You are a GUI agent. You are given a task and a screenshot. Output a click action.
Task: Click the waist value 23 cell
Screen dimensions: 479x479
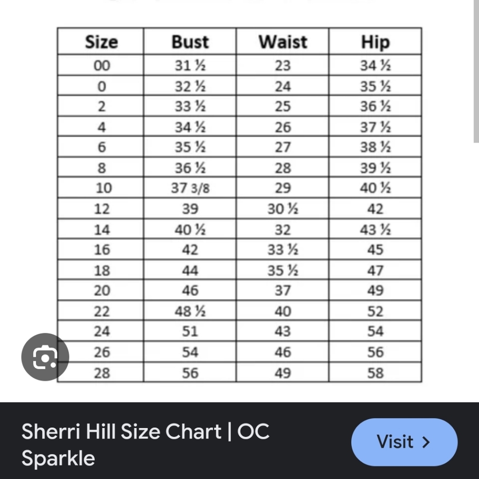coord(283,65)
